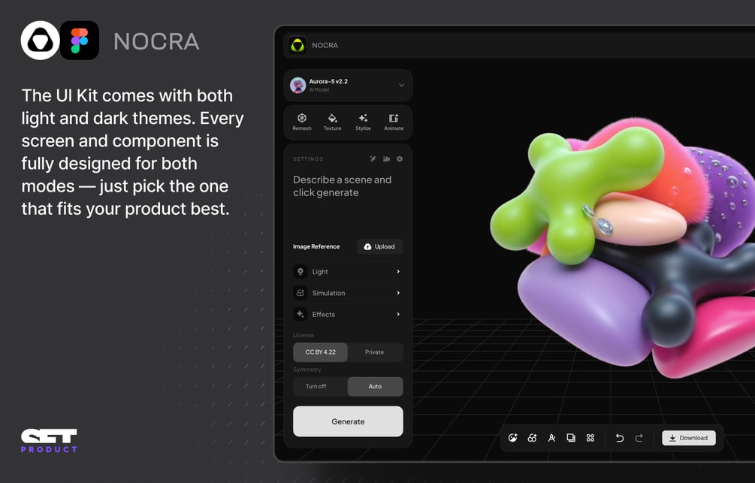The width and height of the screenshot is (755, 483).
Task: Click the Download button
Action: click(x=689, y=438)
